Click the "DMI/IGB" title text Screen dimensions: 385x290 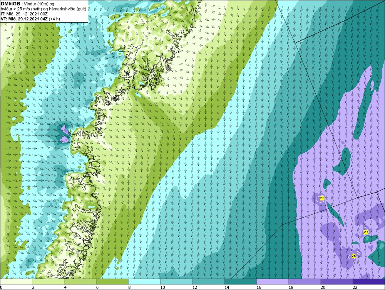(11, 4)
